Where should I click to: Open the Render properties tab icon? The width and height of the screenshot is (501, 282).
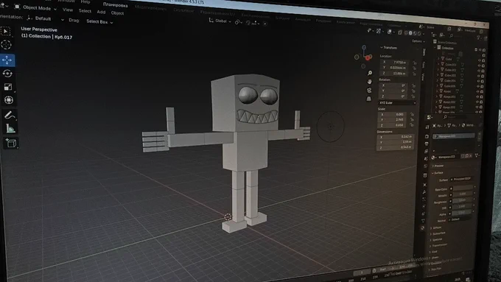427,136
